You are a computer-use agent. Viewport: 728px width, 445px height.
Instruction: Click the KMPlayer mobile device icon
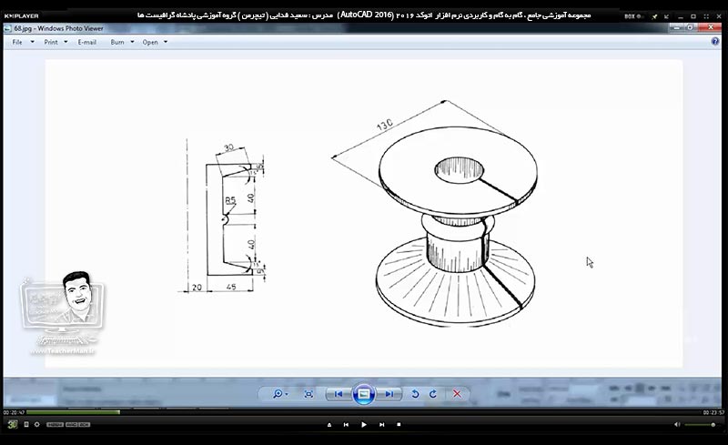[x=26, y=425]
